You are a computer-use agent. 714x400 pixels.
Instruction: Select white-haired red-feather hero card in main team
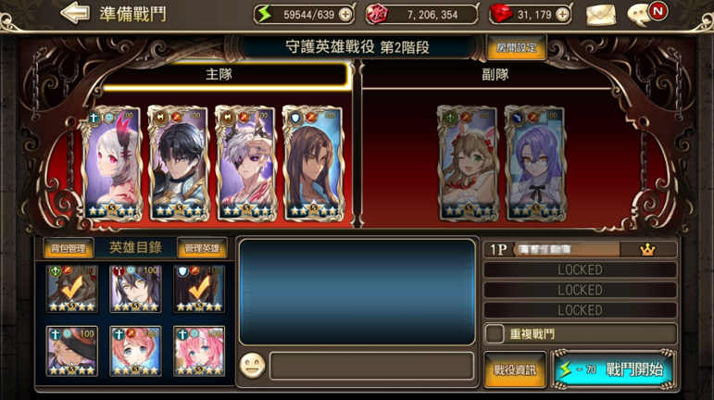click(x=111, y=164)
